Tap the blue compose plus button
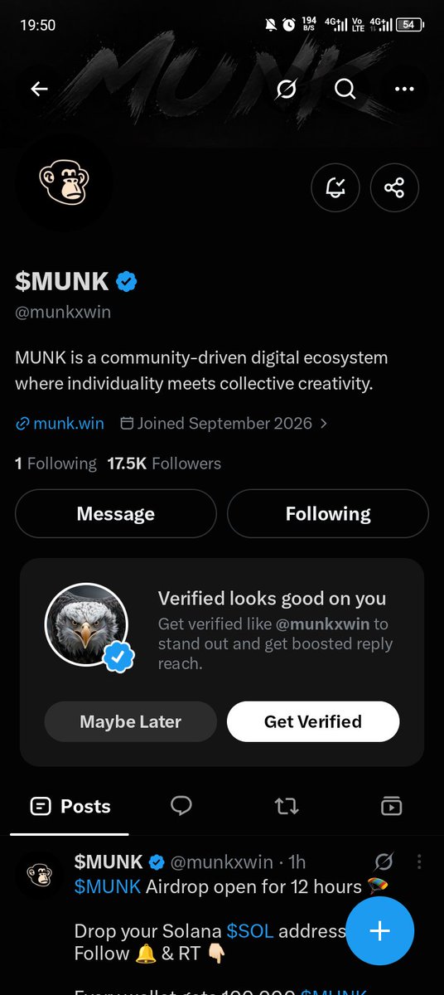The height and width of the screenshot is (995, 444). (x=379, y=930)
